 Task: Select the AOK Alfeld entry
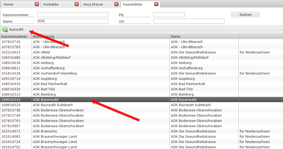coord(141,52)
